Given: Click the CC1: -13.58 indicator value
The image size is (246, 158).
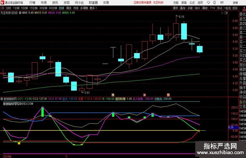Looking at the screenshot, I should tap(25, 99).
